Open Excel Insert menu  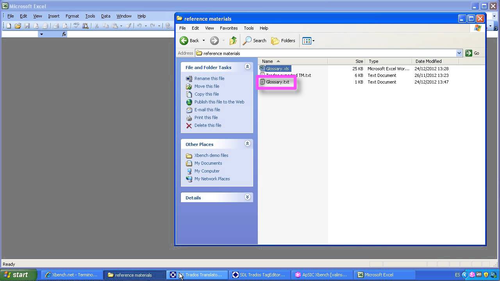tap(54, 16)
